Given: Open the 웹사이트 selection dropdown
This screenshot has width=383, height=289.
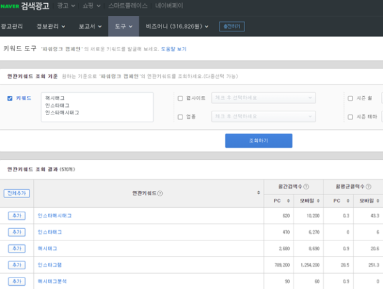Looking at the screenshot, I should pyautogui.click(x=264, y=98).
